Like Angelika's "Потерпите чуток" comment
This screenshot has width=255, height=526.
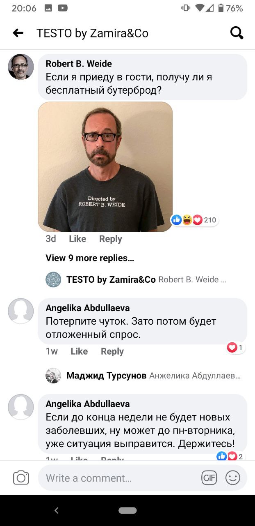click(x=79, y=351)
